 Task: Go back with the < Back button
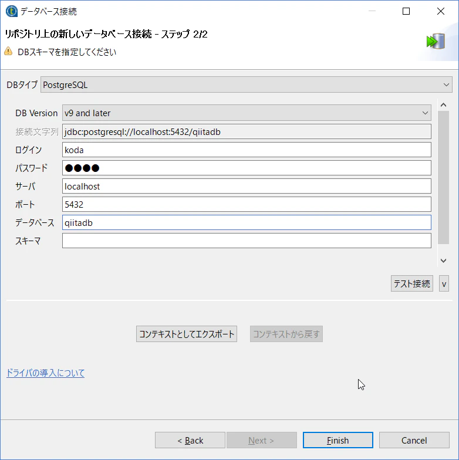(190, 440)
